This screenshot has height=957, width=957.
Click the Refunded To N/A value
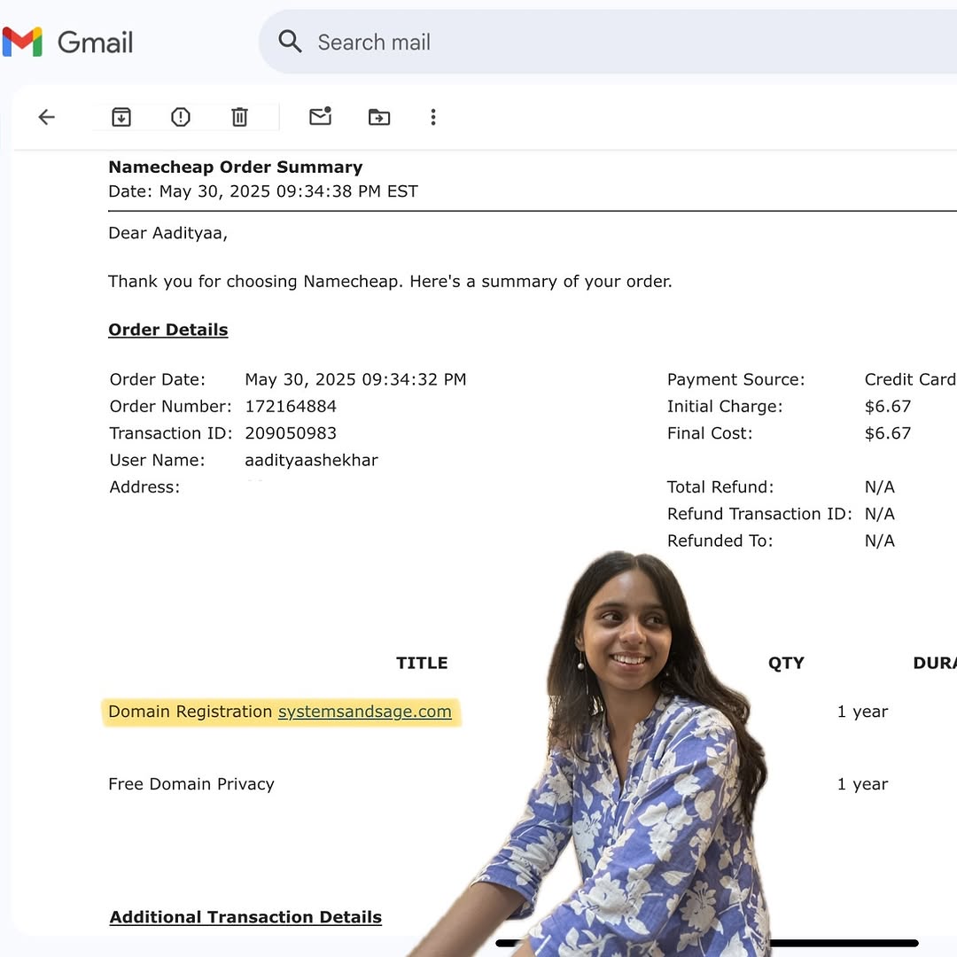[x=880, y=541]
